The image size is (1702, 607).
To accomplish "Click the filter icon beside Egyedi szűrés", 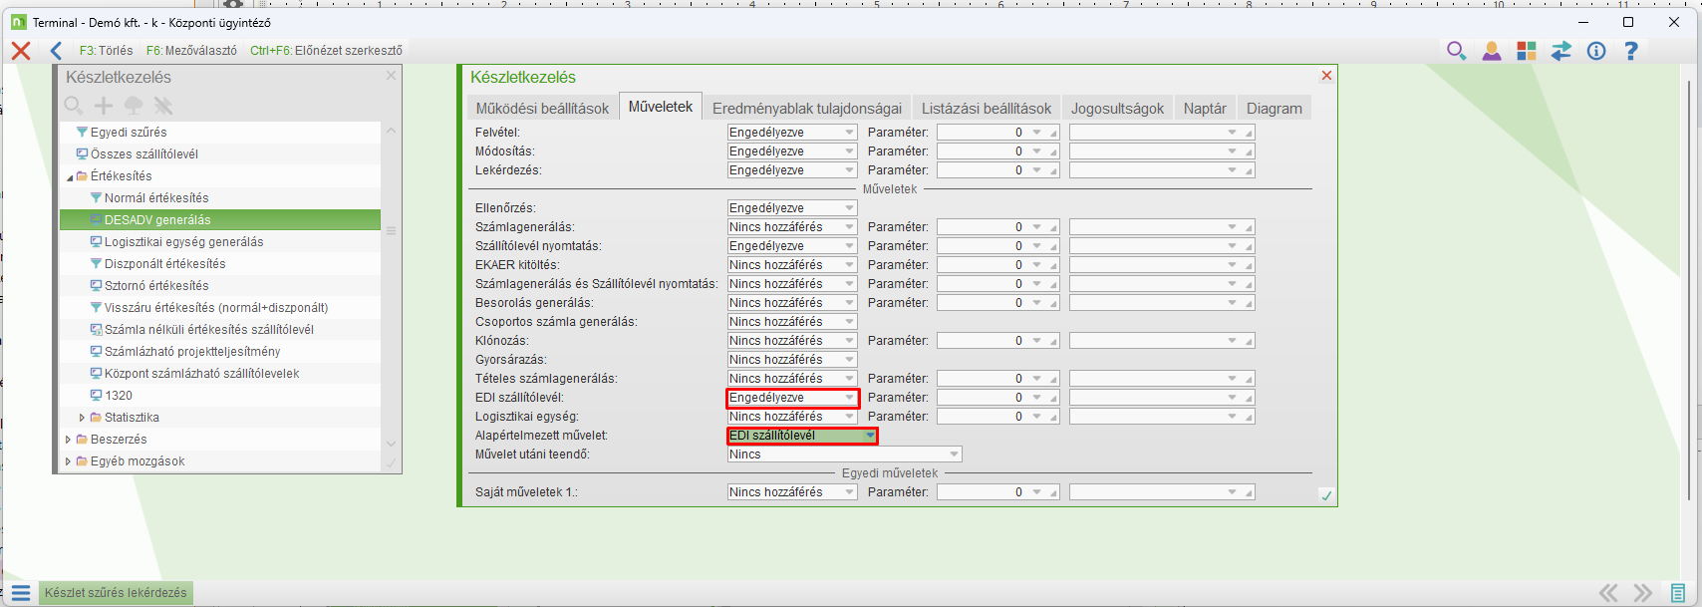I will pos(83,133).
